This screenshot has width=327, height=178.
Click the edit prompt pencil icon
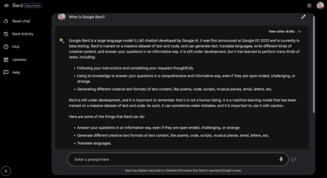point(303,17)
